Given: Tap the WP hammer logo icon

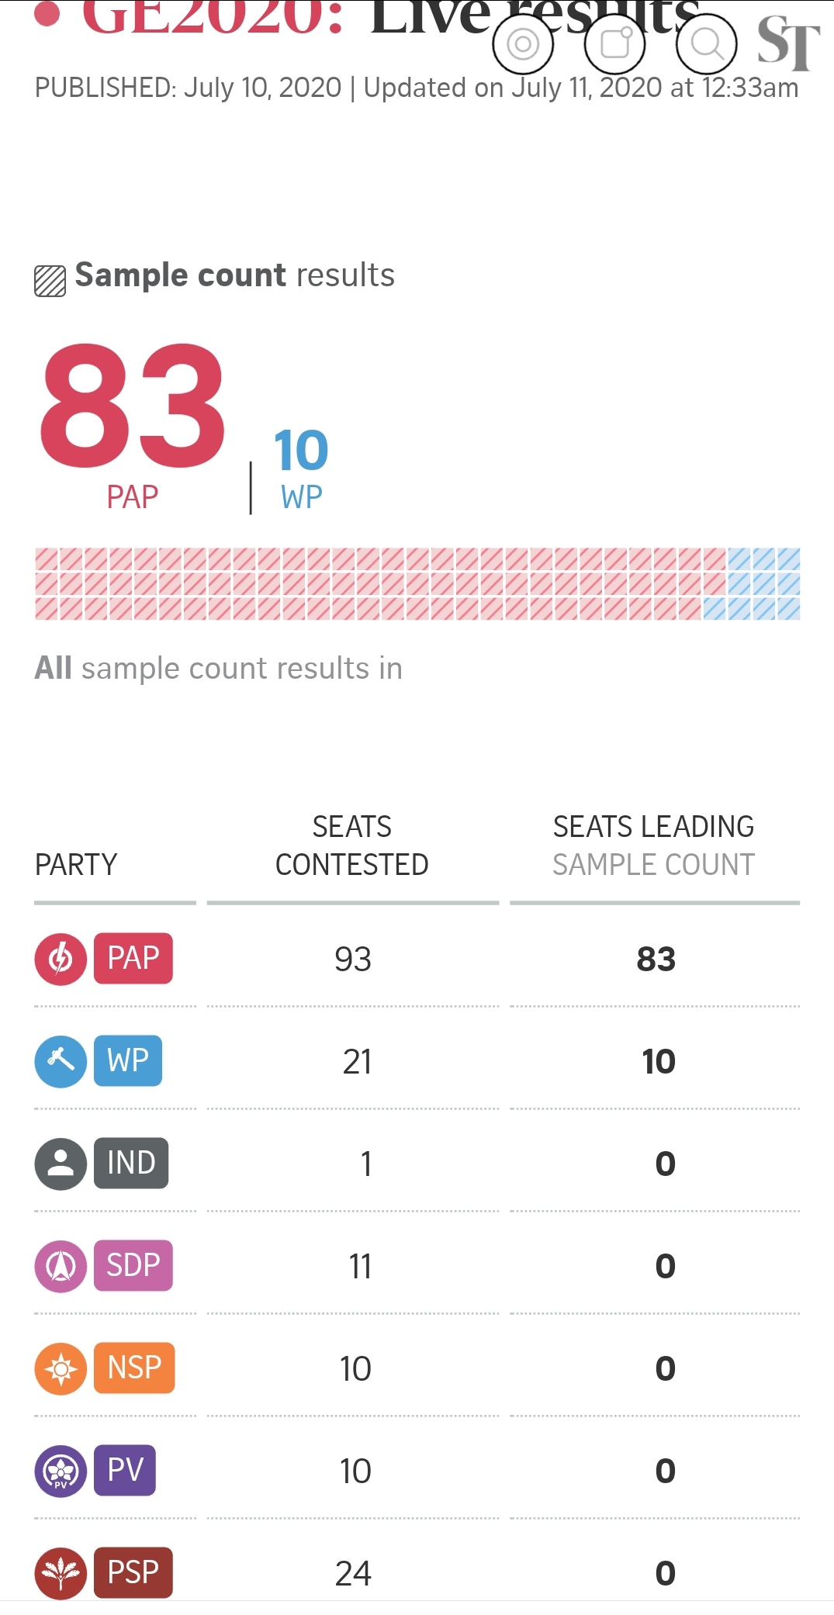Looking at the screenshot, I should coord(61,1062).
